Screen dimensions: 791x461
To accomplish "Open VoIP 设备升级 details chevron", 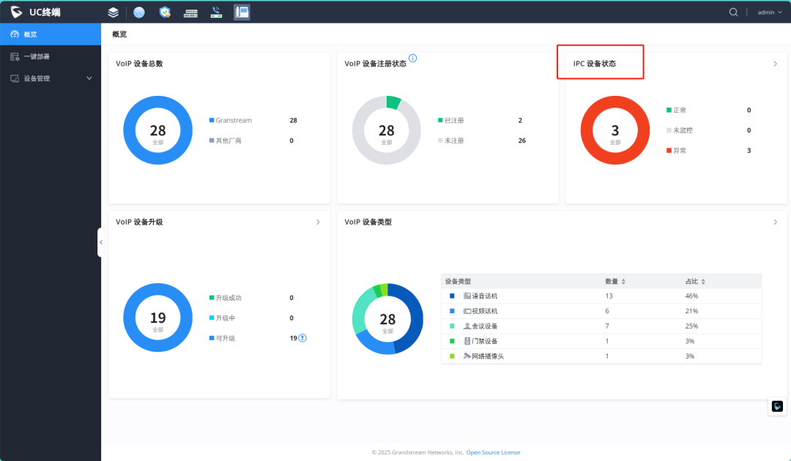I will (318, 222).
